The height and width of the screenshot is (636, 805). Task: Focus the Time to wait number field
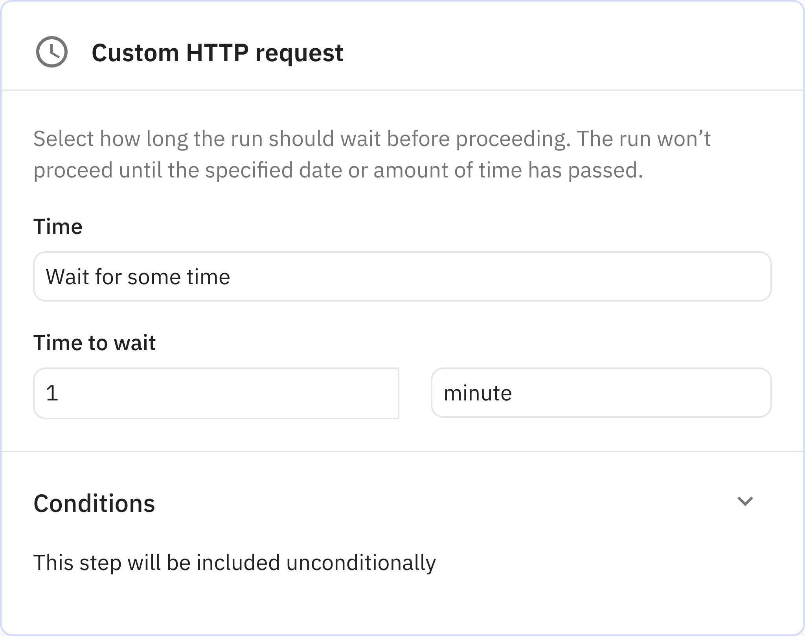pos(216,393)
